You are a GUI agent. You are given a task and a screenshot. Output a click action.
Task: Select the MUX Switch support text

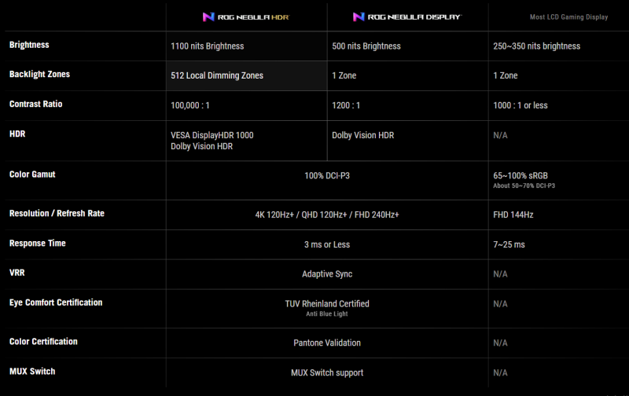327,372
